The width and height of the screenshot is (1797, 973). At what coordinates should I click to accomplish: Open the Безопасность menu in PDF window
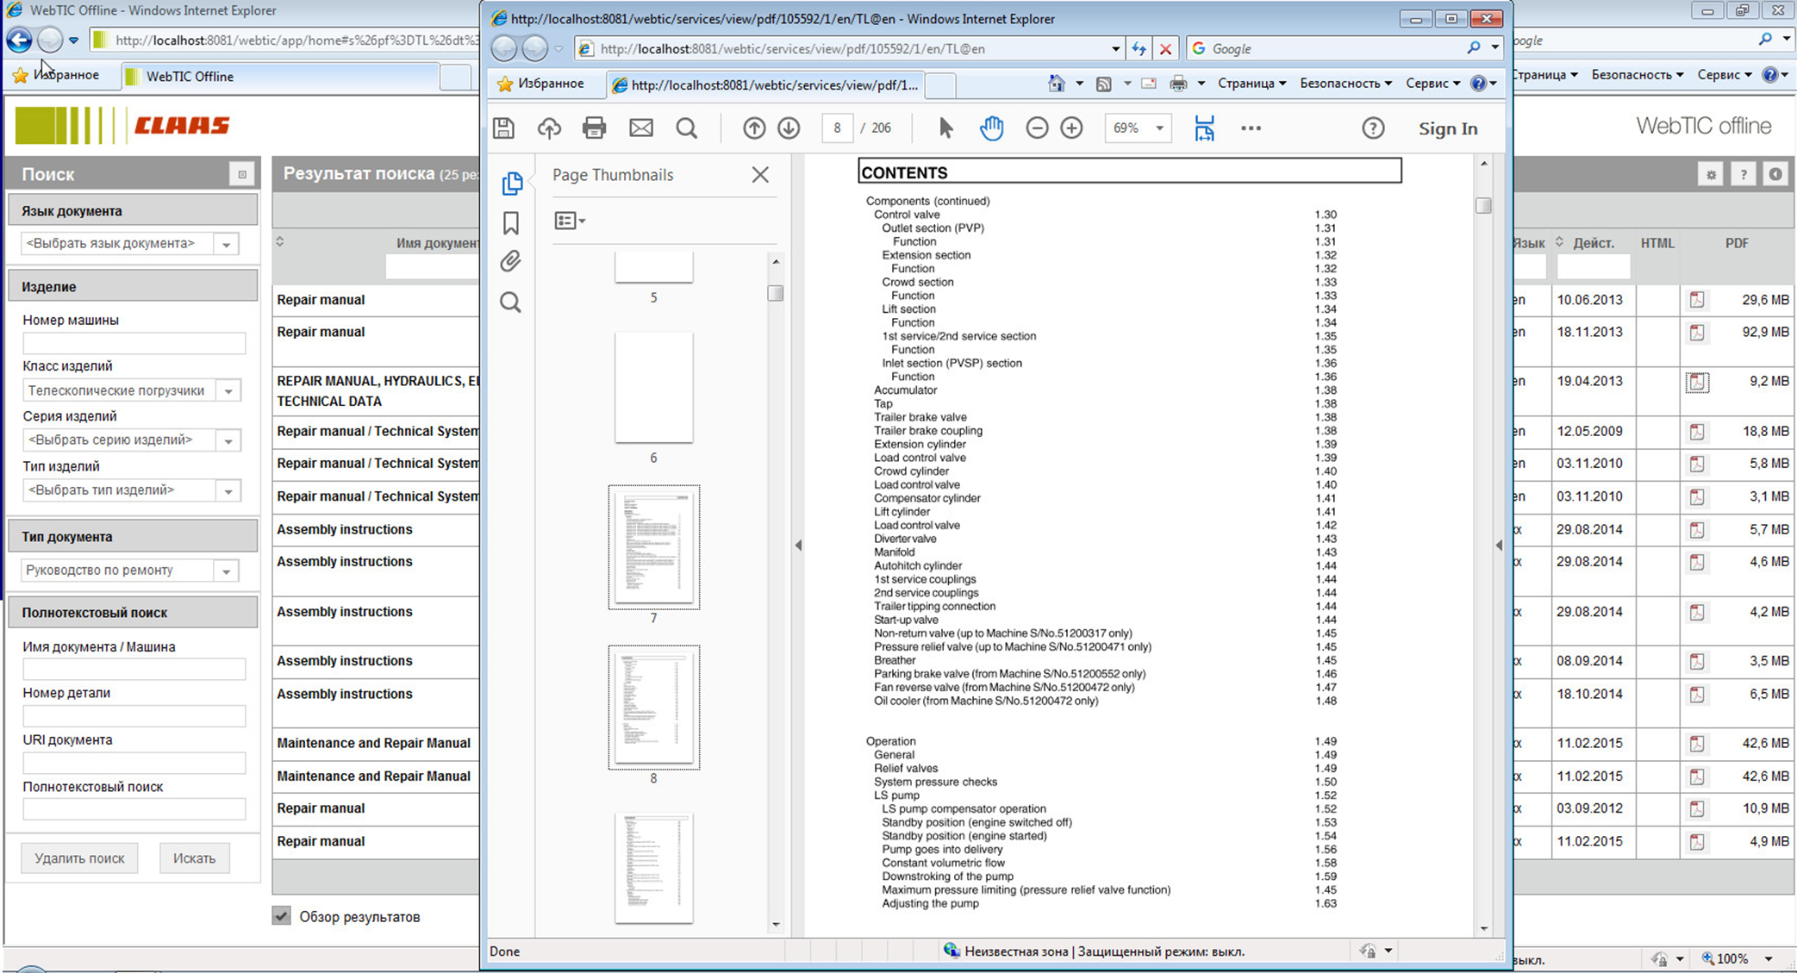pos(1345,84)
